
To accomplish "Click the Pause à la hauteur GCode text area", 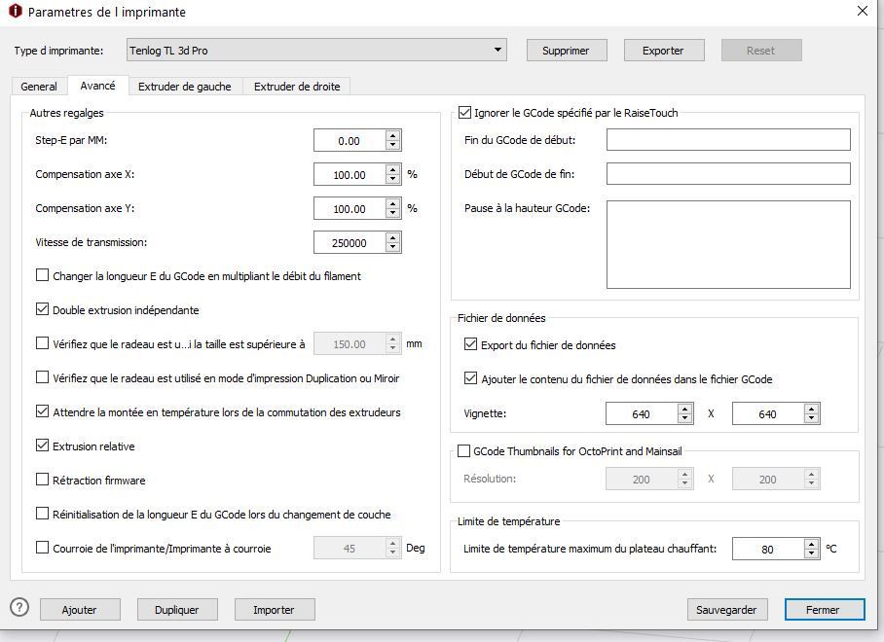I will (x=728, y=244).
